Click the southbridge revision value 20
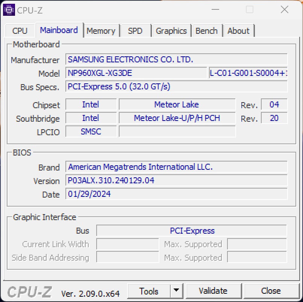Viewport: 303px width, 302px height. click(x=274, y=118)
